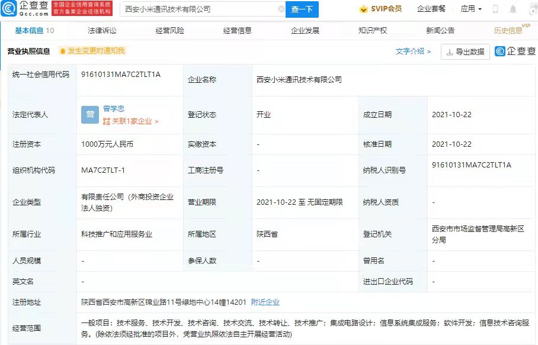
Task: Open the notification bell icon
Action: (x=513, y=9)
